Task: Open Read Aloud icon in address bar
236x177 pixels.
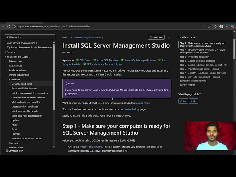Action: pyautogui.click(x=204, y=27)
